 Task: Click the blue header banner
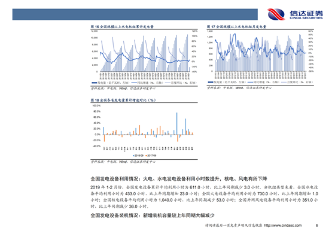[135, 14]
